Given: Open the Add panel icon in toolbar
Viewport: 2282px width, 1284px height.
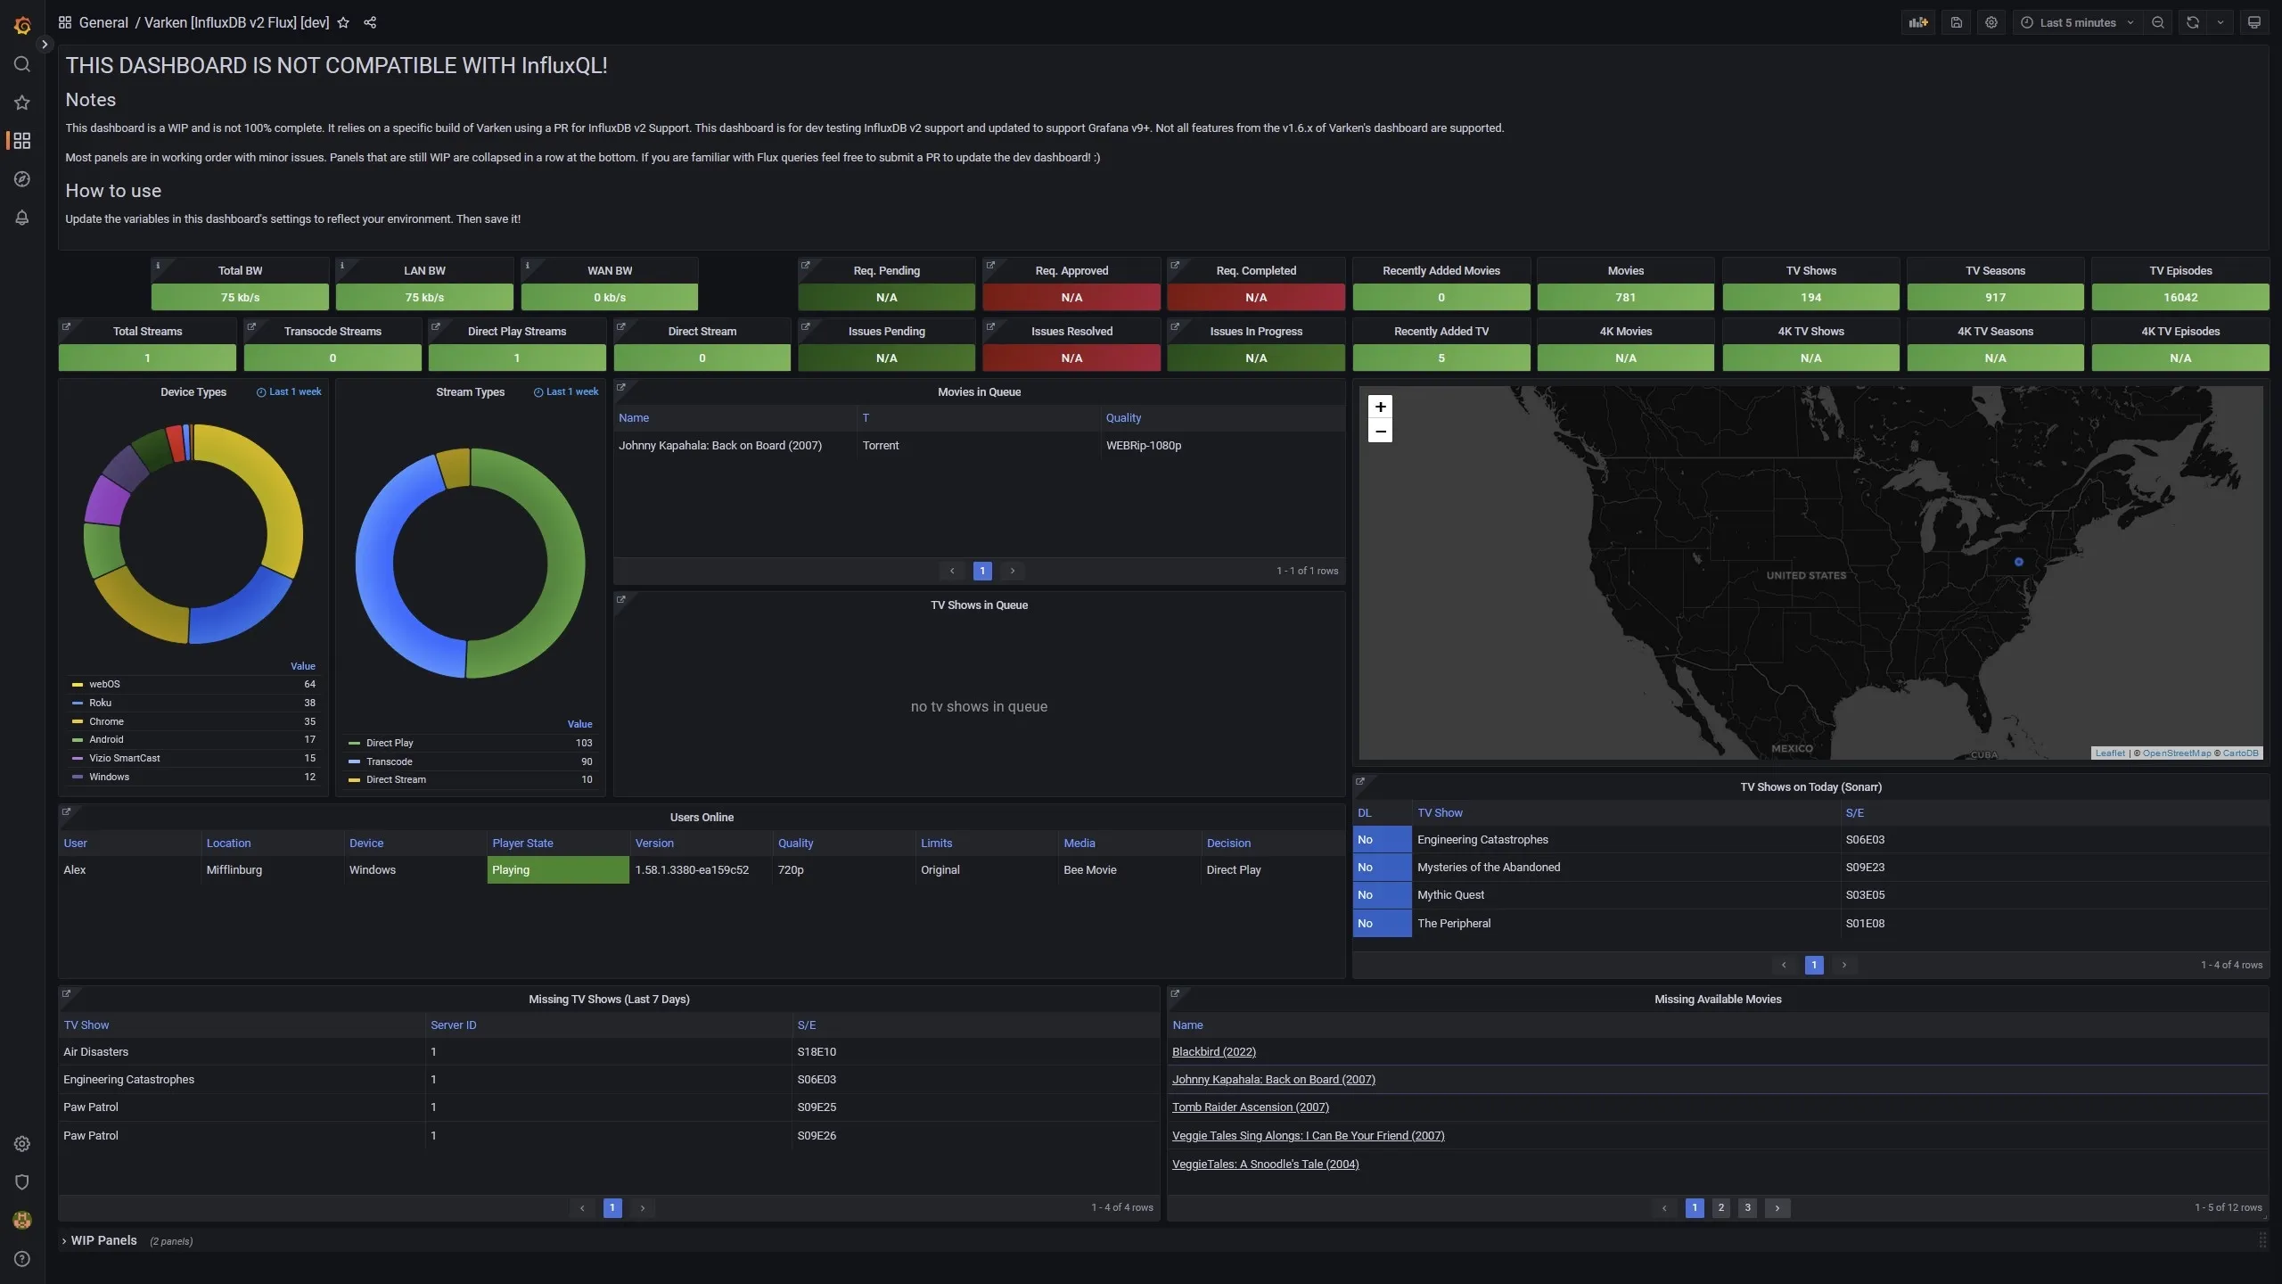Looking at the screenshot, I should coord(1918,22).
